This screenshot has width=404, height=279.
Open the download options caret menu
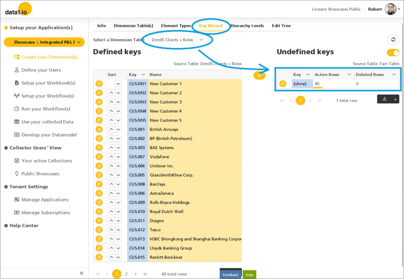[395, 99]
